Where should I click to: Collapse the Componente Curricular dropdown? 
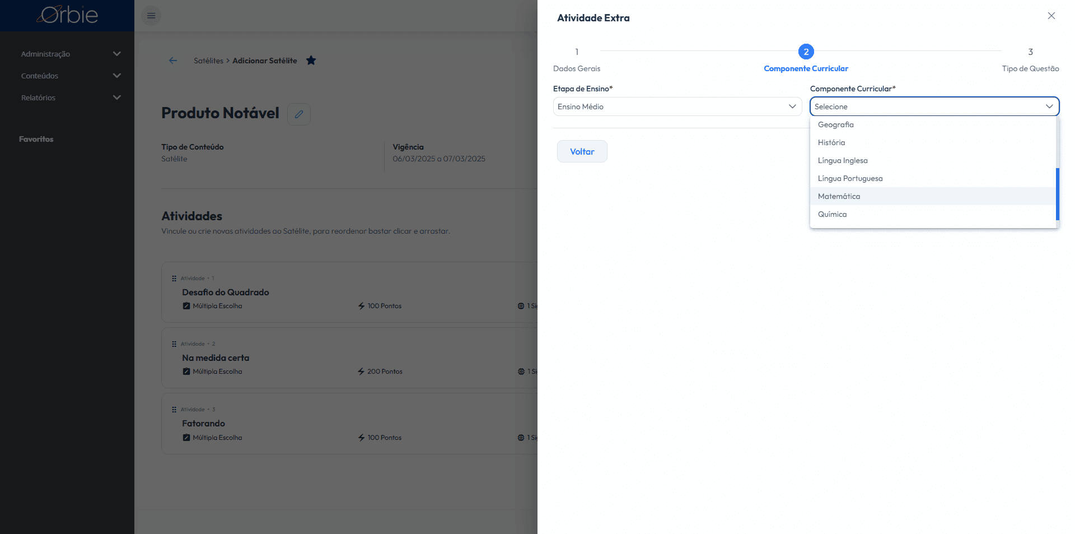[x=934, y=106]
